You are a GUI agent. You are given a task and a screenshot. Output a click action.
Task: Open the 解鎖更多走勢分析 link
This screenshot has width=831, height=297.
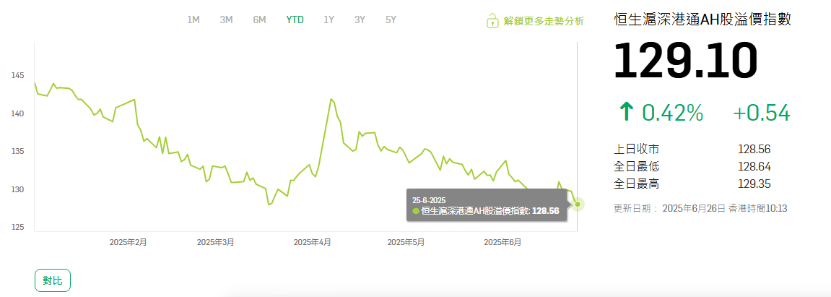click(x=544, y=21)
